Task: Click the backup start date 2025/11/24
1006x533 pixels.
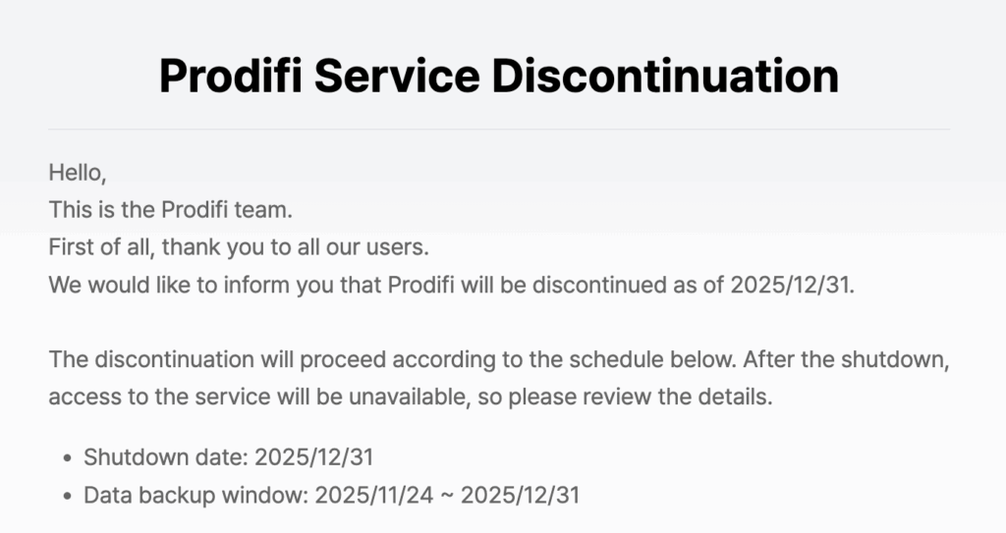Action: coord(374,495)
